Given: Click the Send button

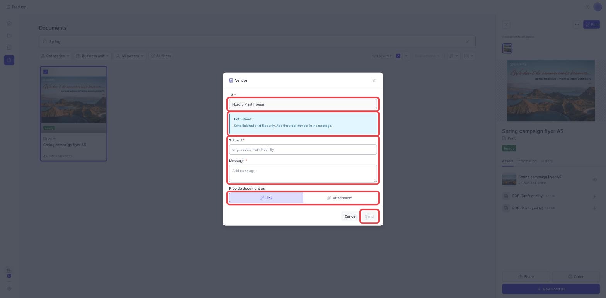Looking at the screenshot, I should click(x=369, y=216).
